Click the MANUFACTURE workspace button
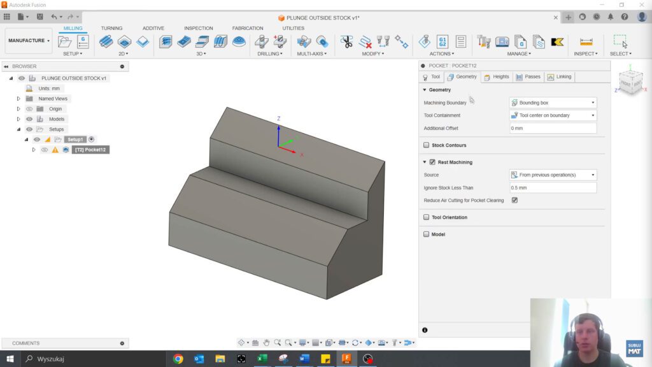 28,40
